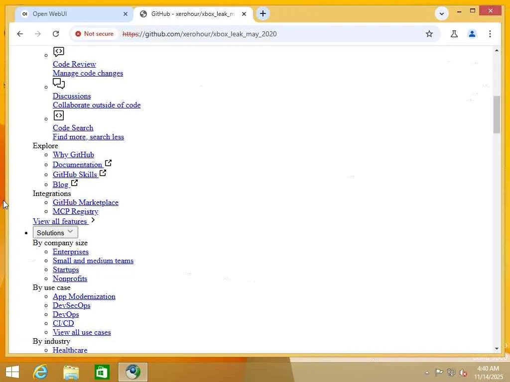This screenshot has height=382, width=510.
Task: Open the tab search dropdown arrow
Action: pos(442,13)
